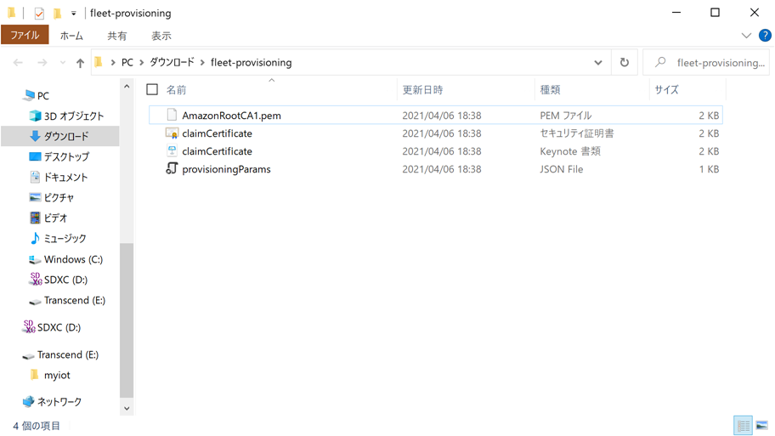Image resolution: width=775 pixels, height=436 pixels.
Task: Sort by the サイズ column header
Action: [667, 90]
